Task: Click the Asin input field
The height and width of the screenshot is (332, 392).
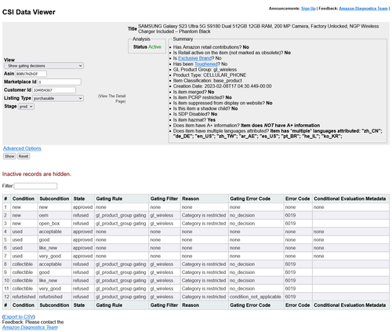Action: click(31, 74)
